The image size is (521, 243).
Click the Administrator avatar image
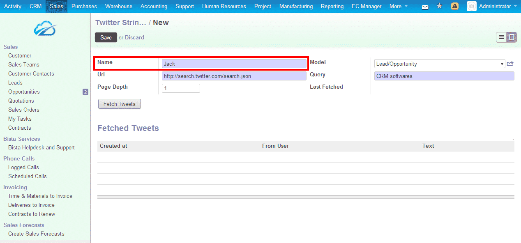pyautogui.click(x=471, y=6)
